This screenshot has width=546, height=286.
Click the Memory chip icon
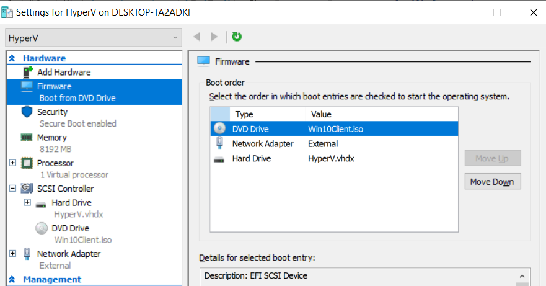tap(27, 138)
